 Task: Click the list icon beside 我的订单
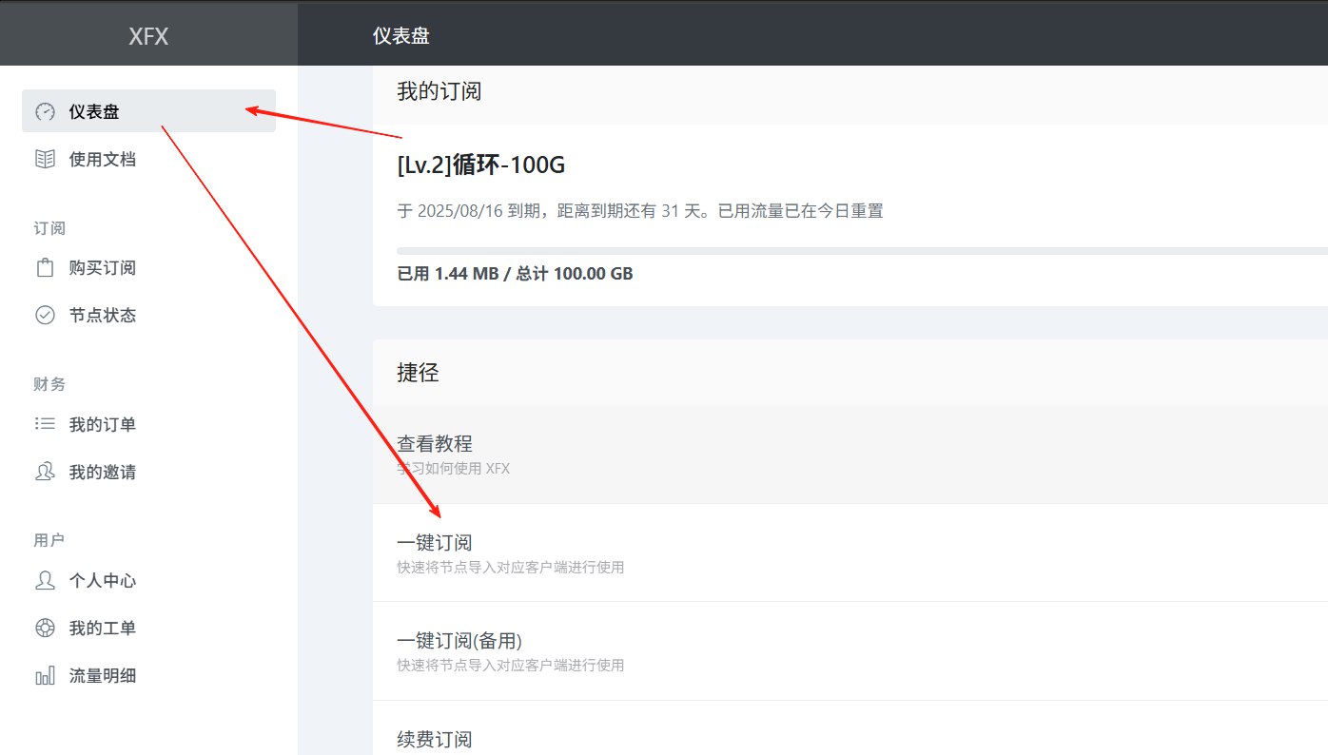[45, 424]
